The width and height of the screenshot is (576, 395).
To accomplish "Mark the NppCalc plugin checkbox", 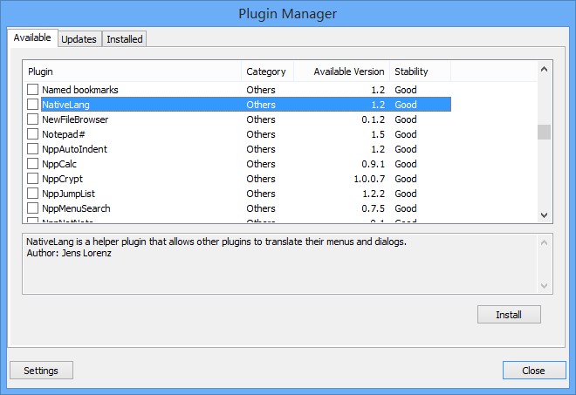I will tap(32, 164).
